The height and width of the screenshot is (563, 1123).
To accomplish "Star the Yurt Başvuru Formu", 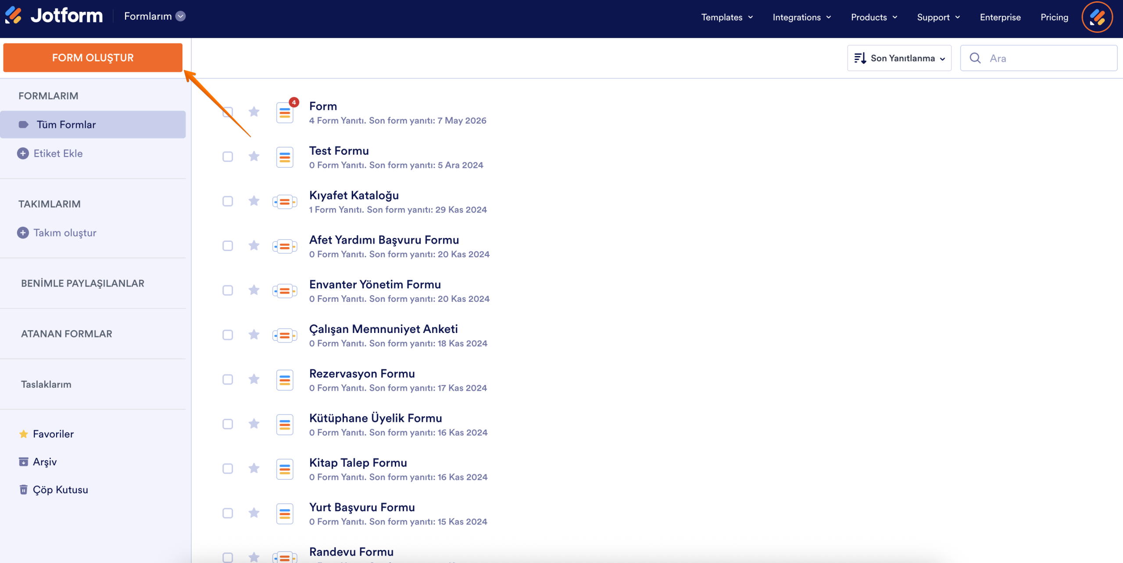I will [254, 513].
